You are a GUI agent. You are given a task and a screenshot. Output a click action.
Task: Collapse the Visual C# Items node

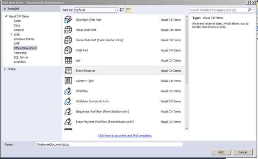[6, 16]
